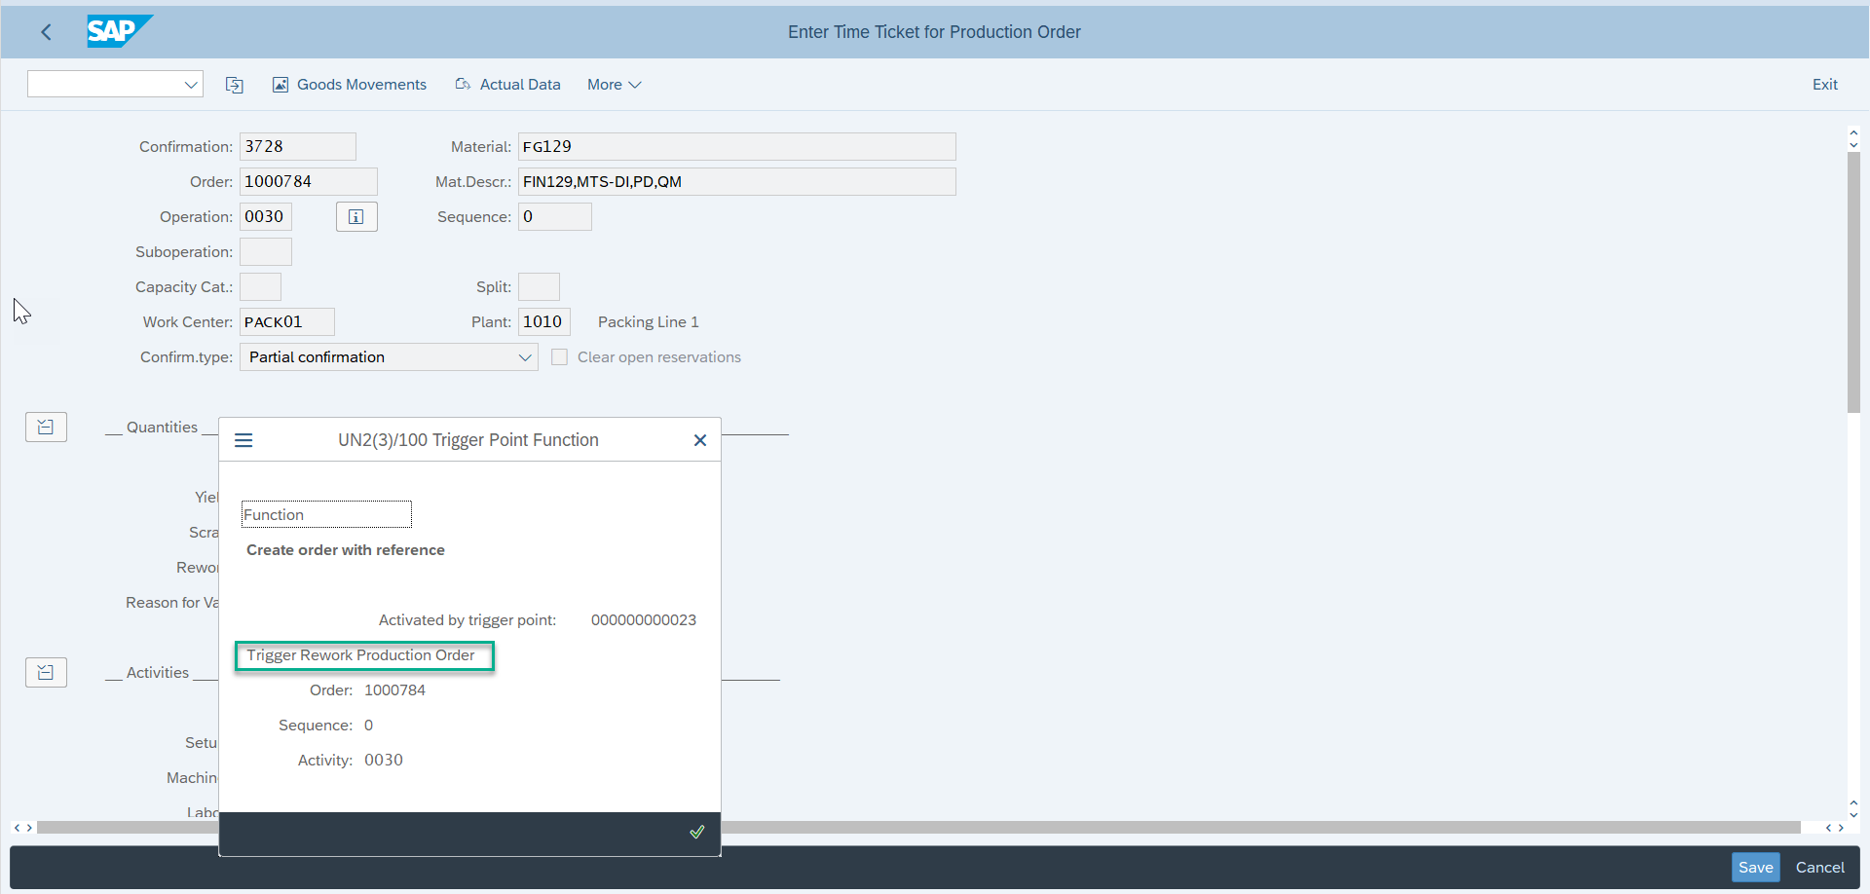The height and width of the screenshot is (894, 1870).
Task: Expand the More menu
Action: coord(613,84)
